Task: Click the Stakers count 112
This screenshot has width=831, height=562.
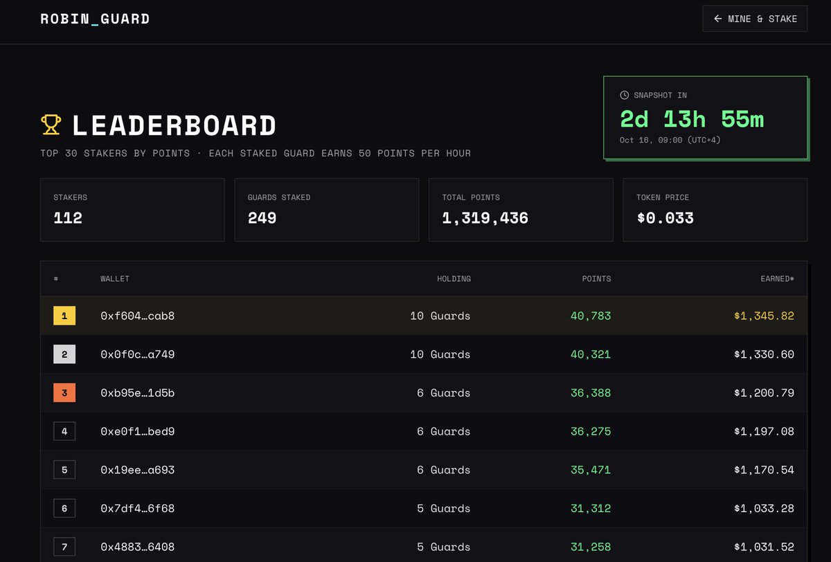Action: (68, 218)
